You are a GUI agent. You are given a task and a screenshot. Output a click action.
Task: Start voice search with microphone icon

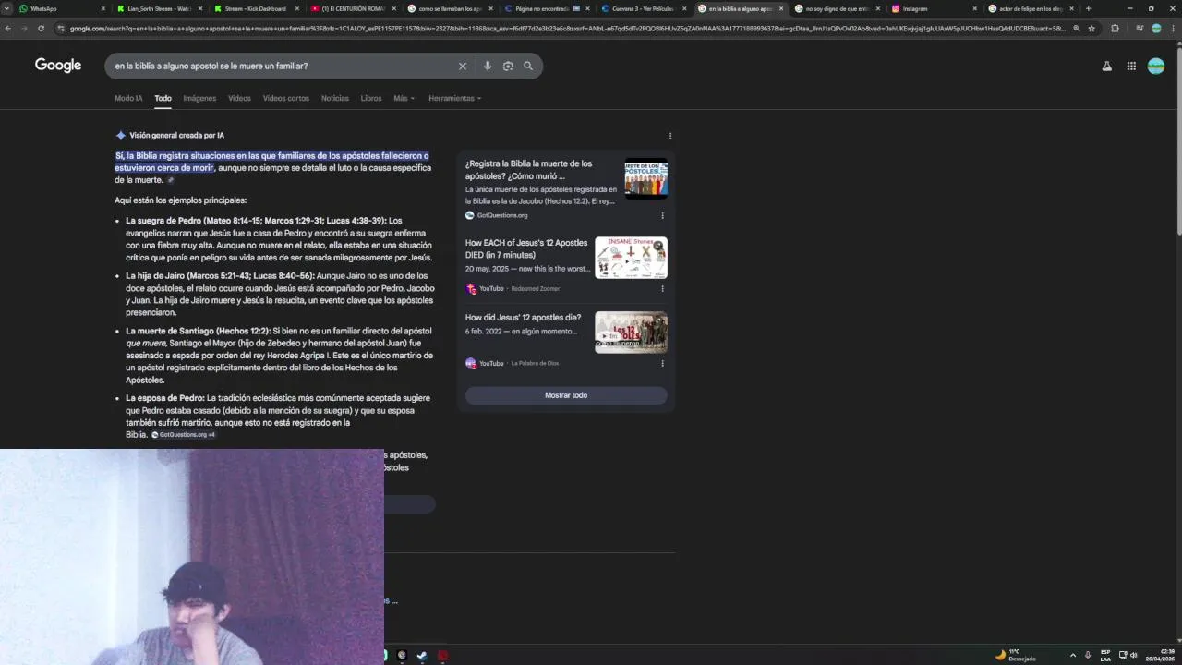pos(488,66)
